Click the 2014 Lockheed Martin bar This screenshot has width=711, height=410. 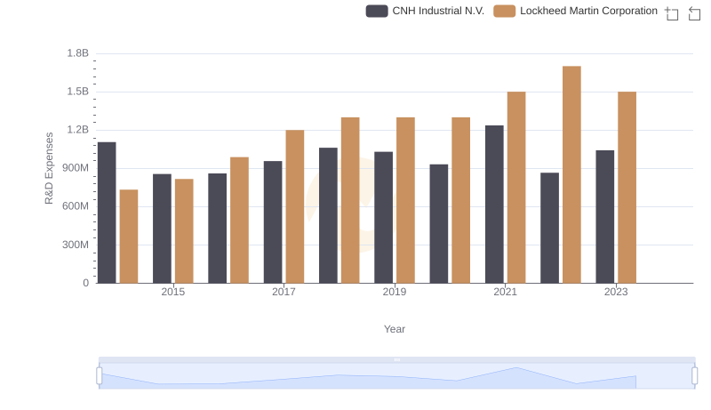[x=129, y=237]
